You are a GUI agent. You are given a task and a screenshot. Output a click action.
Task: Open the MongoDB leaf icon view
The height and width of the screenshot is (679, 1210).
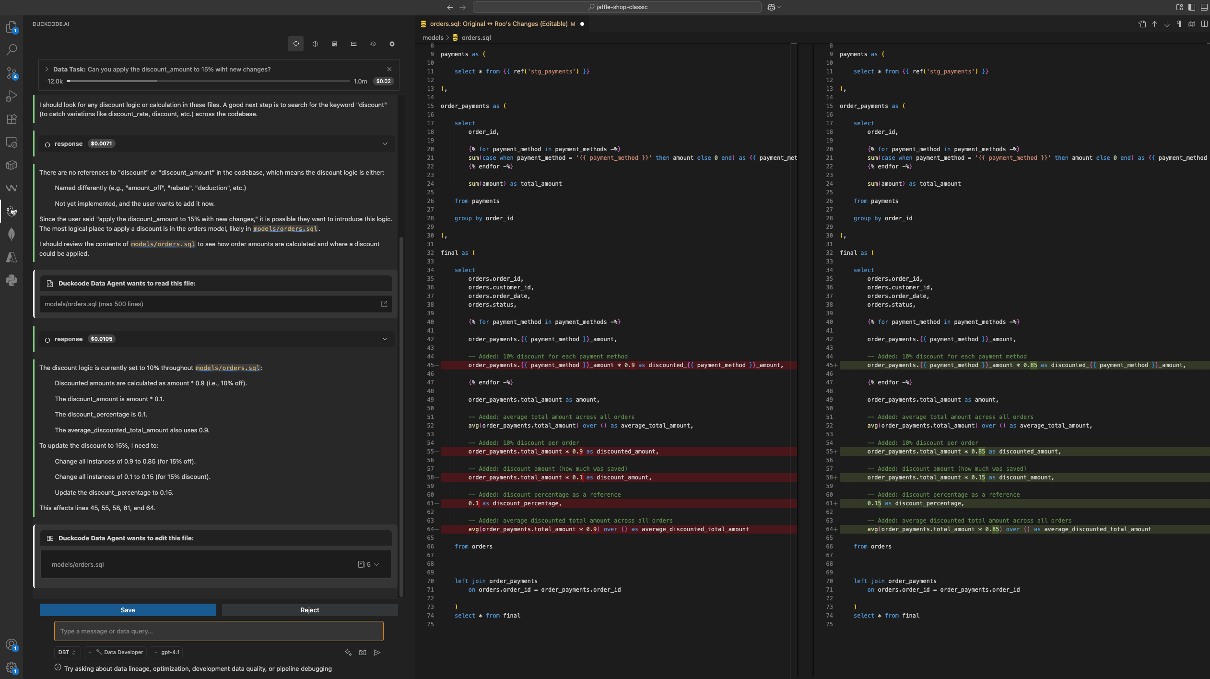point(12,234)
